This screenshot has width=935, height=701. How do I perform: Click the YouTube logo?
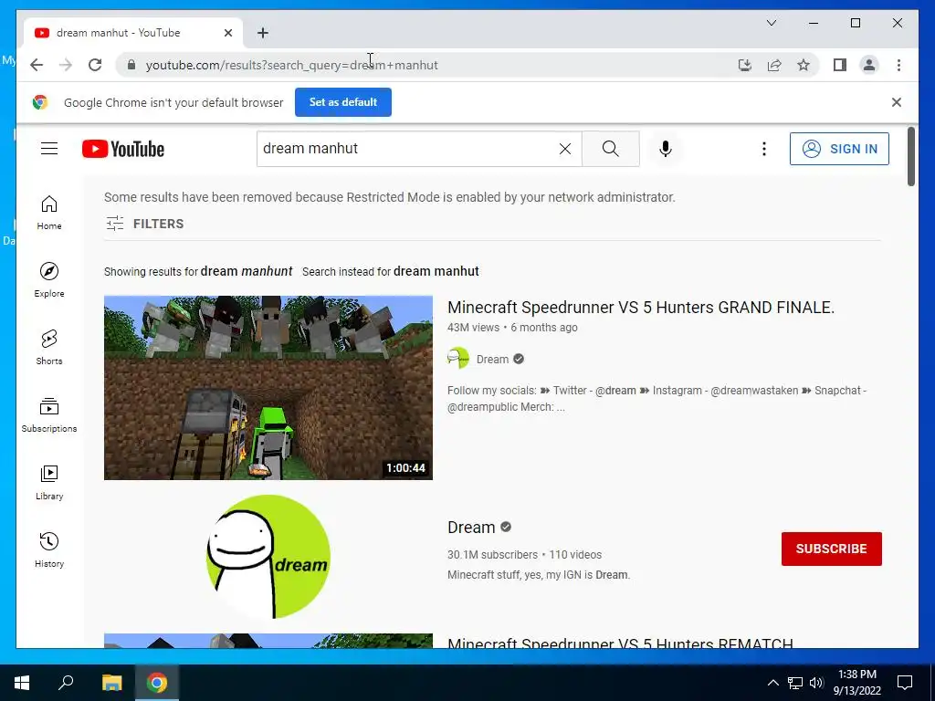pyautogui.click(x=123, y=149)
